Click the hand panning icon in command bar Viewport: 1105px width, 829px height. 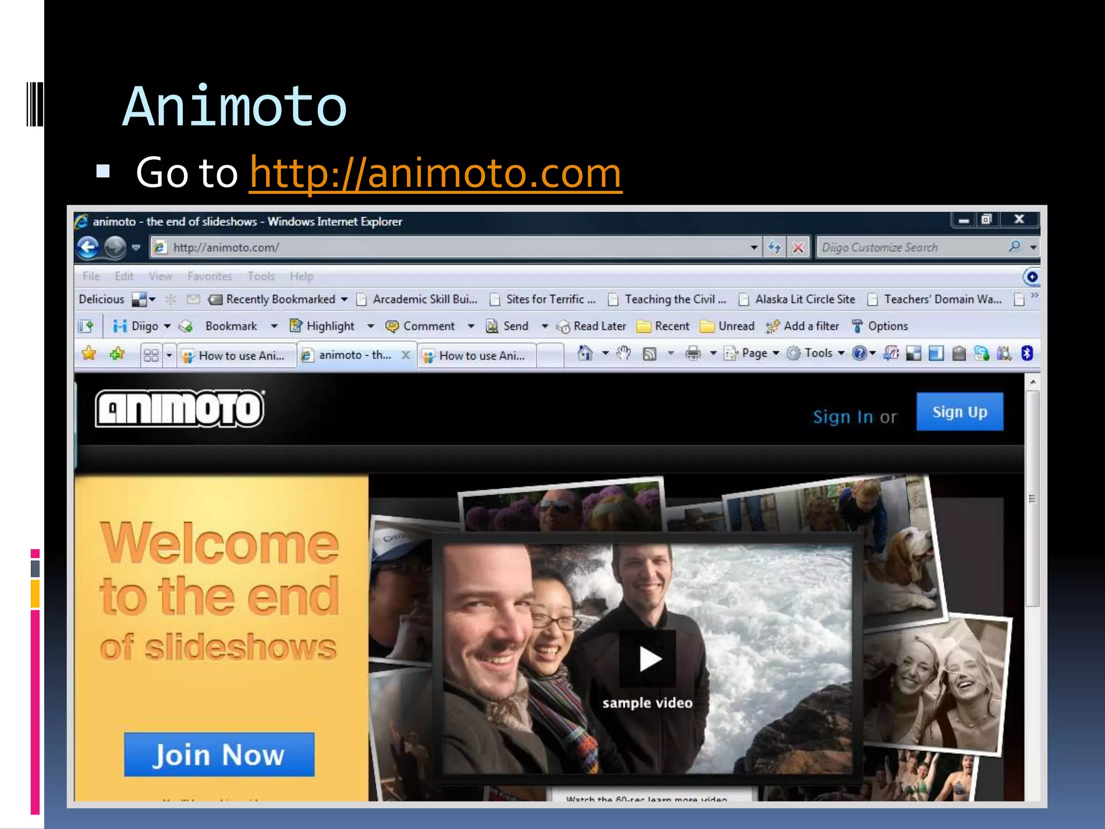tap(624, 353)
